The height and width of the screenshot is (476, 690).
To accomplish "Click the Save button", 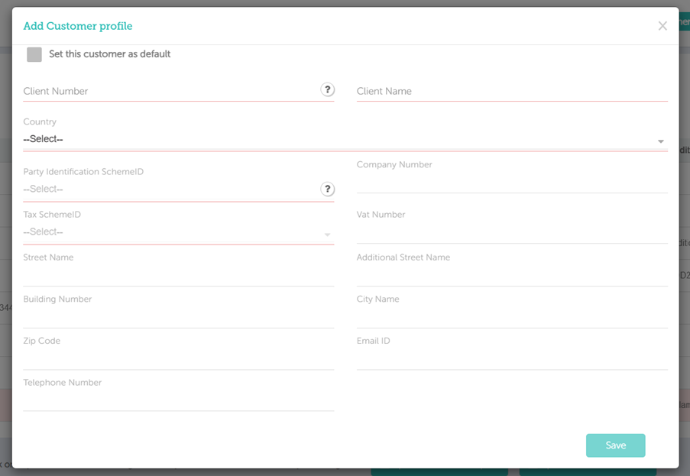I will tap(615, 445).
